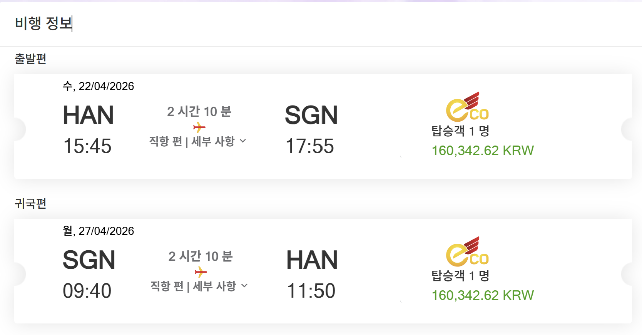The image size is (642, 335).
Task: Open the 세부 사항 link on the HAN to SGN flight
Action: click(x=213, y=141)
